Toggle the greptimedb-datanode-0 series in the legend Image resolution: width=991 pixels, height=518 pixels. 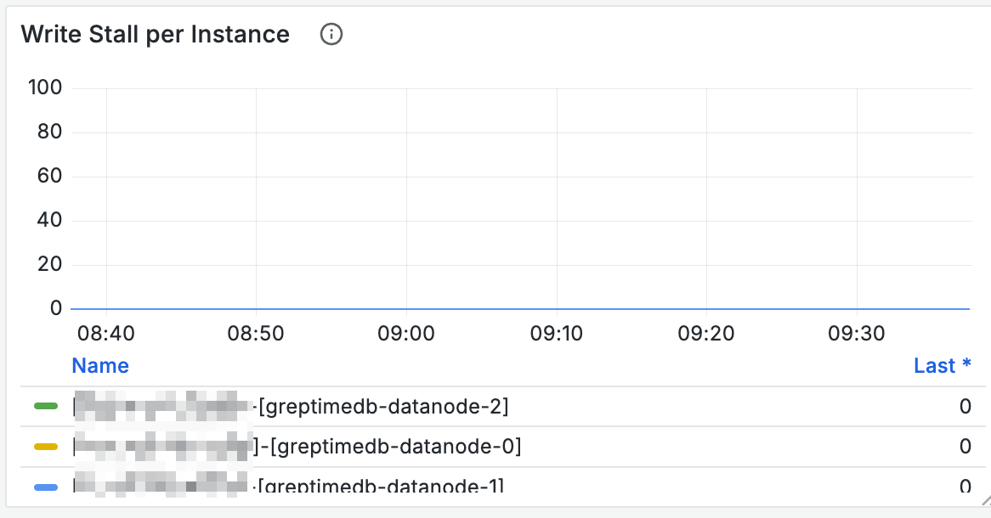coord(389,447)
